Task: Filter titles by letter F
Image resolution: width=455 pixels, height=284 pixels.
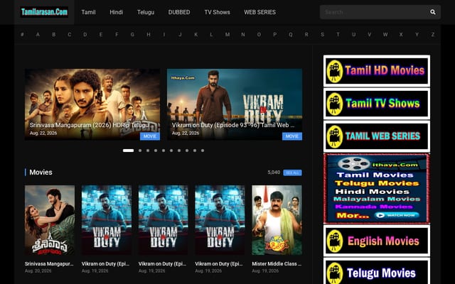Action: point(117,35)
